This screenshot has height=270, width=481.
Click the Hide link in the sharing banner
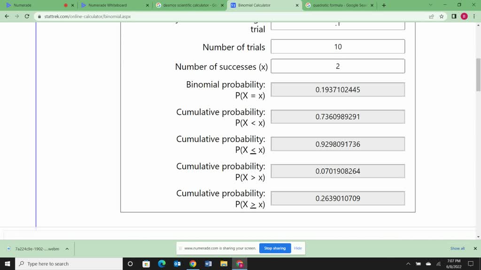pyautogui.click(x=298, y=248)
